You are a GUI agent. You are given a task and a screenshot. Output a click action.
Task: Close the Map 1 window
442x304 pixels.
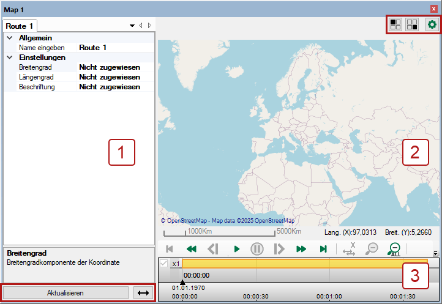[x=433, y=9]
